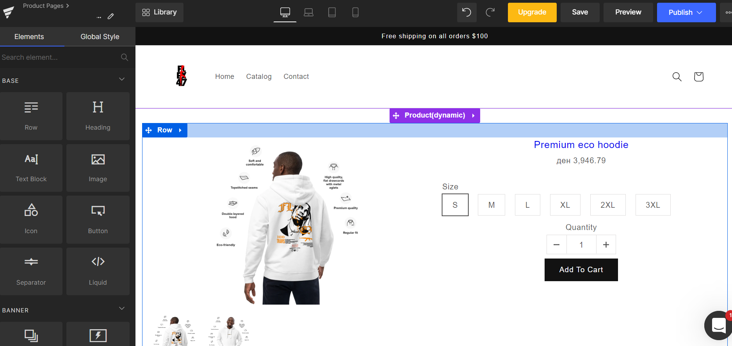The image size is (732, 346).
Task: Click the Row move handle icon
Action: (149, 130)
